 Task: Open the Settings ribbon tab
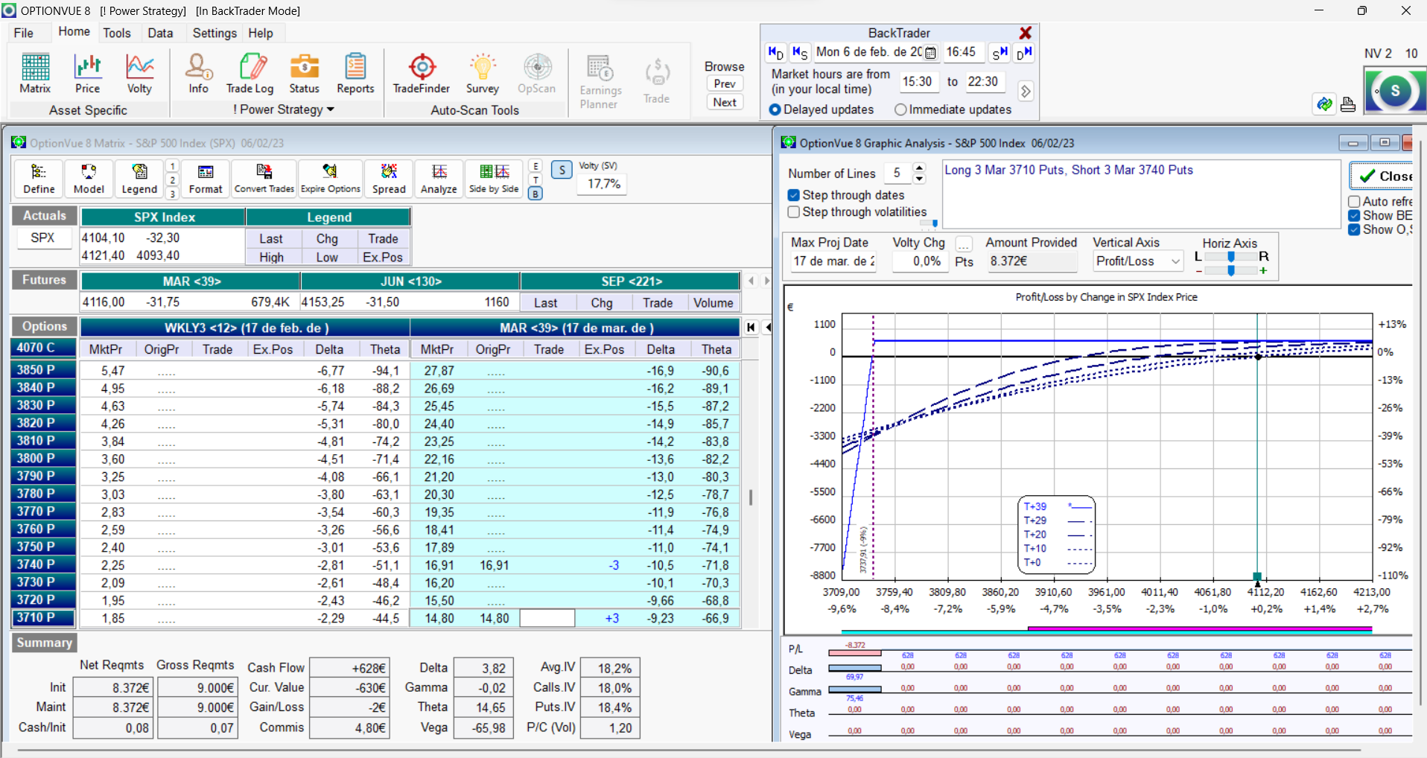214,33
